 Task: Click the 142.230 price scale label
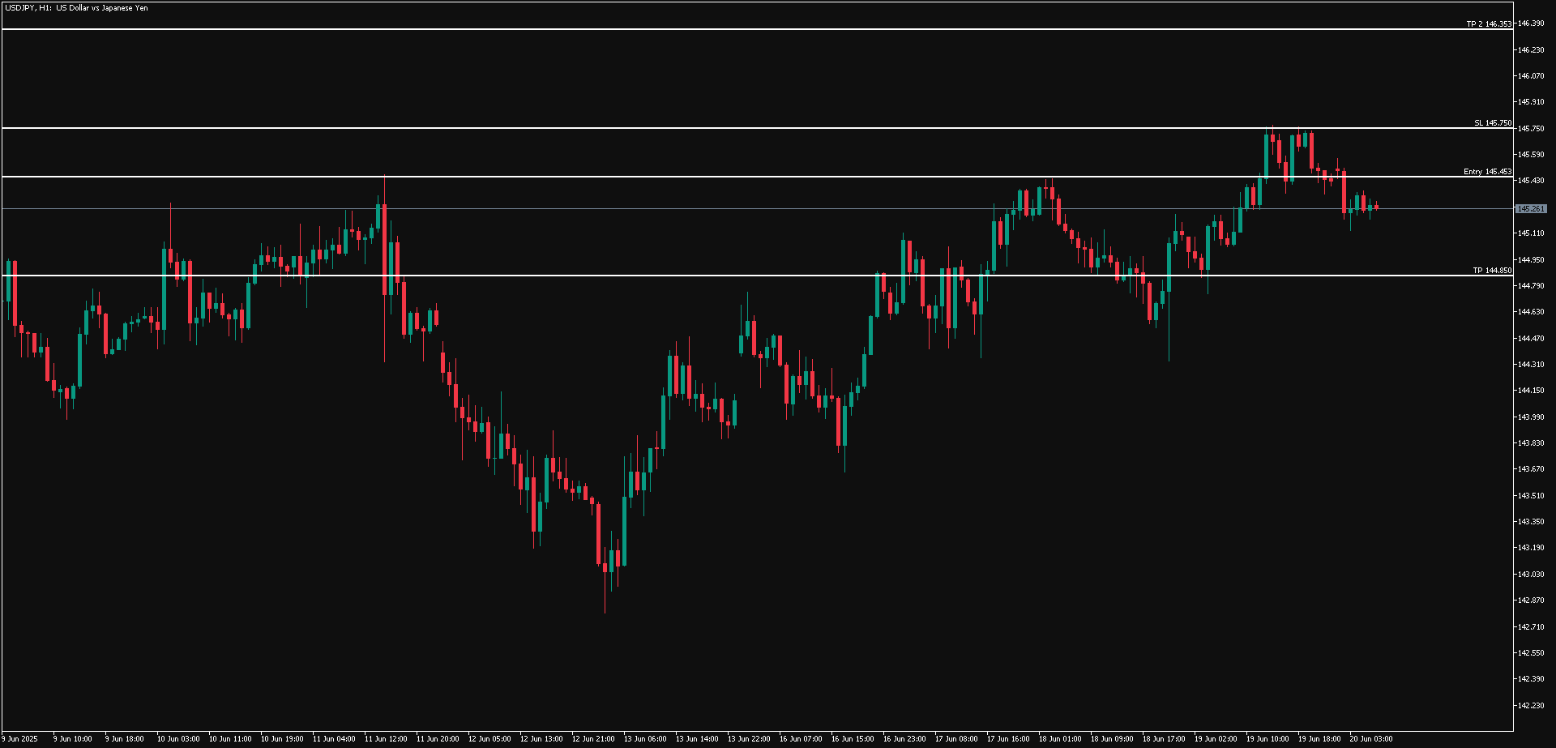(x=1530, y=705)
